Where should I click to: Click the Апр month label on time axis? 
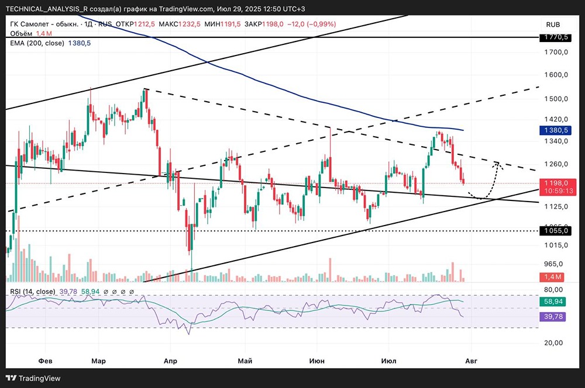coord(170,361)
